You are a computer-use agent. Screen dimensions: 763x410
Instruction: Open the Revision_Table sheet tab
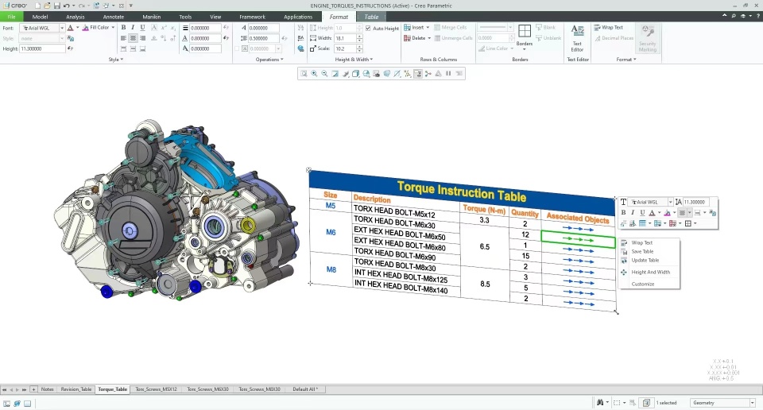[76, 389]
